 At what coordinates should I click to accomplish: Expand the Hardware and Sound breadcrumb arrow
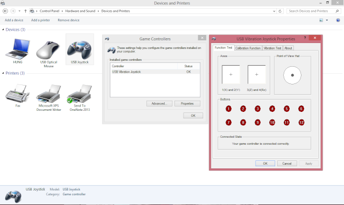pyautogui.click(x=99, y=11)
